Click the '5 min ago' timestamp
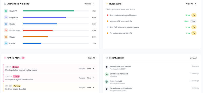Image resolution: width=203 pixels, height=93 pixels. point(195,66)
